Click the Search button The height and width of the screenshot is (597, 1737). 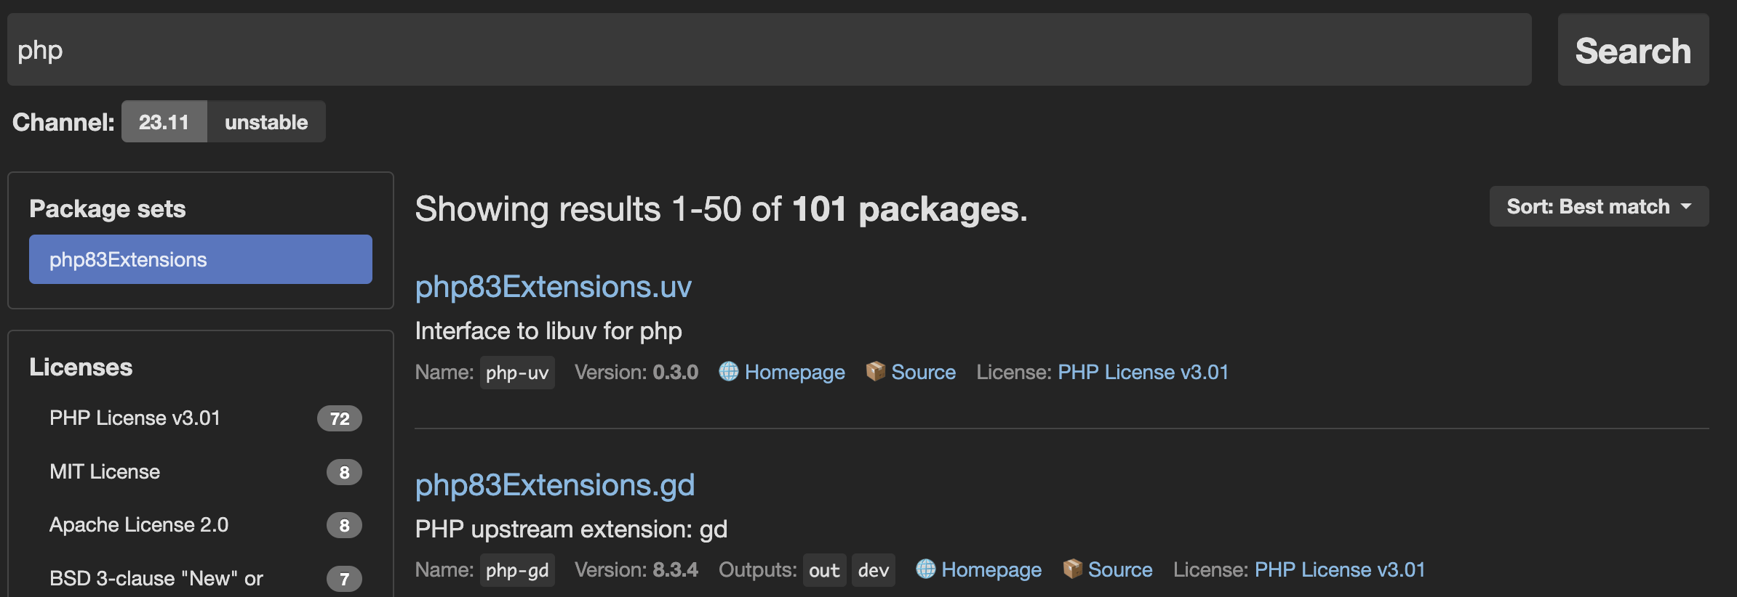(1633, 50)
